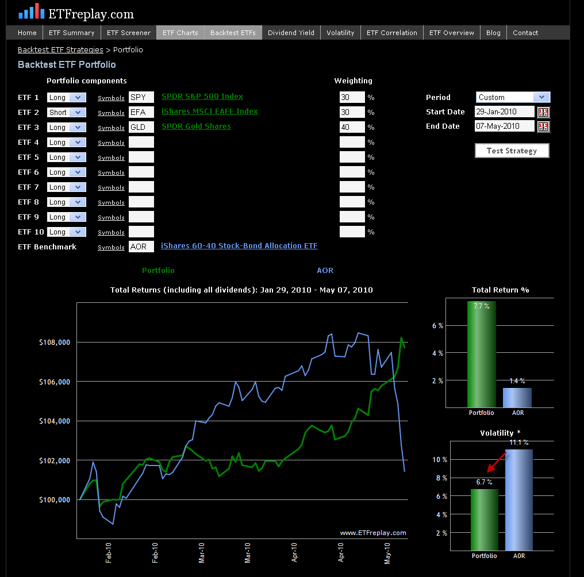Click Symbols link for ETF 2
Image resolution: width=584 pixels, height=577 pixels.
coord(111,113)
